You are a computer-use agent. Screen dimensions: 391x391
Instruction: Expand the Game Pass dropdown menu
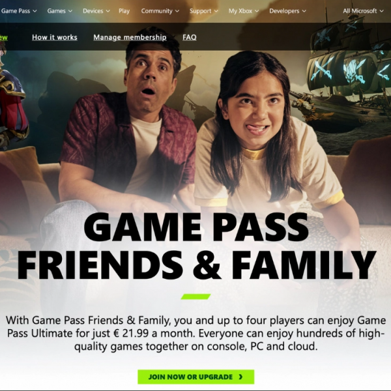[x=18, y=11]
